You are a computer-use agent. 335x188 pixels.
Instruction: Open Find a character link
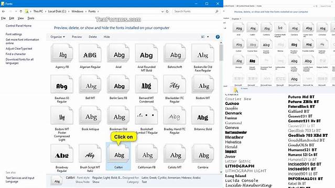[x=16, y=54]
